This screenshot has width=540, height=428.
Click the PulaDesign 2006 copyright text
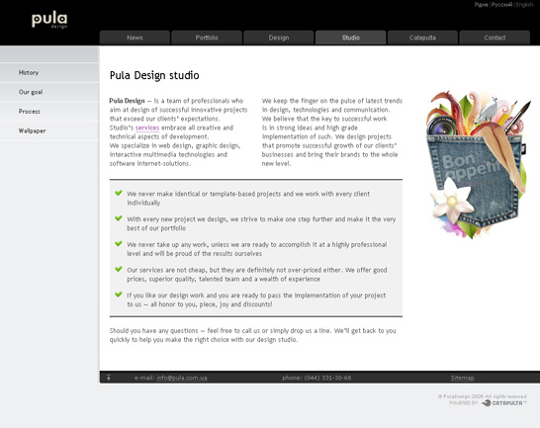483,396
